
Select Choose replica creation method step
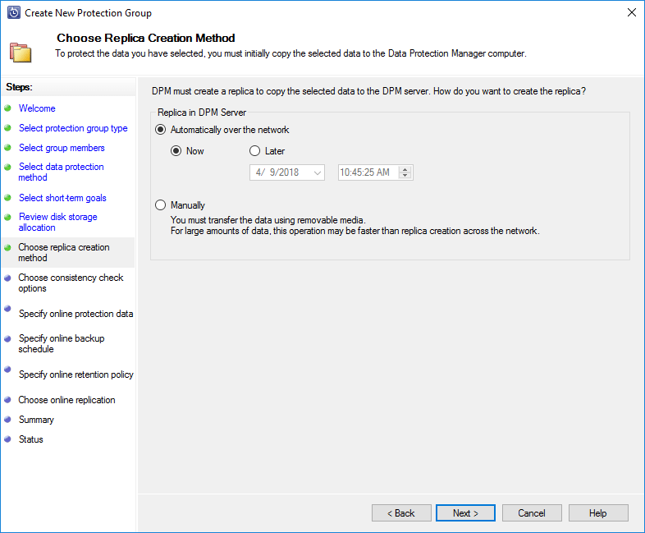click(x=64, y=252)
